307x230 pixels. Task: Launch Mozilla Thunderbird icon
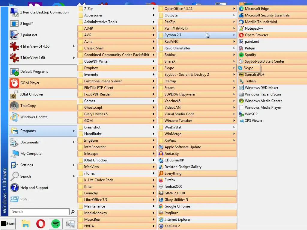[x=241, y=22]
